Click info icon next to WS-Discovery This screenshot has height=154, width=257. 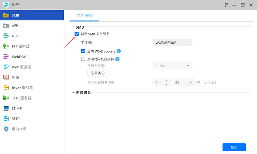click(x=119, y=51)
